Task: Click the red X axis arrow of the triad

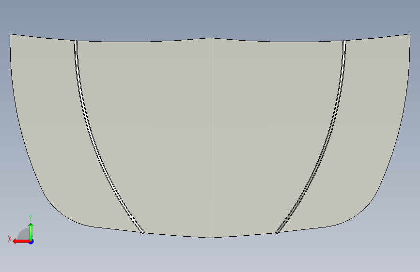Action: pos(21,242)
